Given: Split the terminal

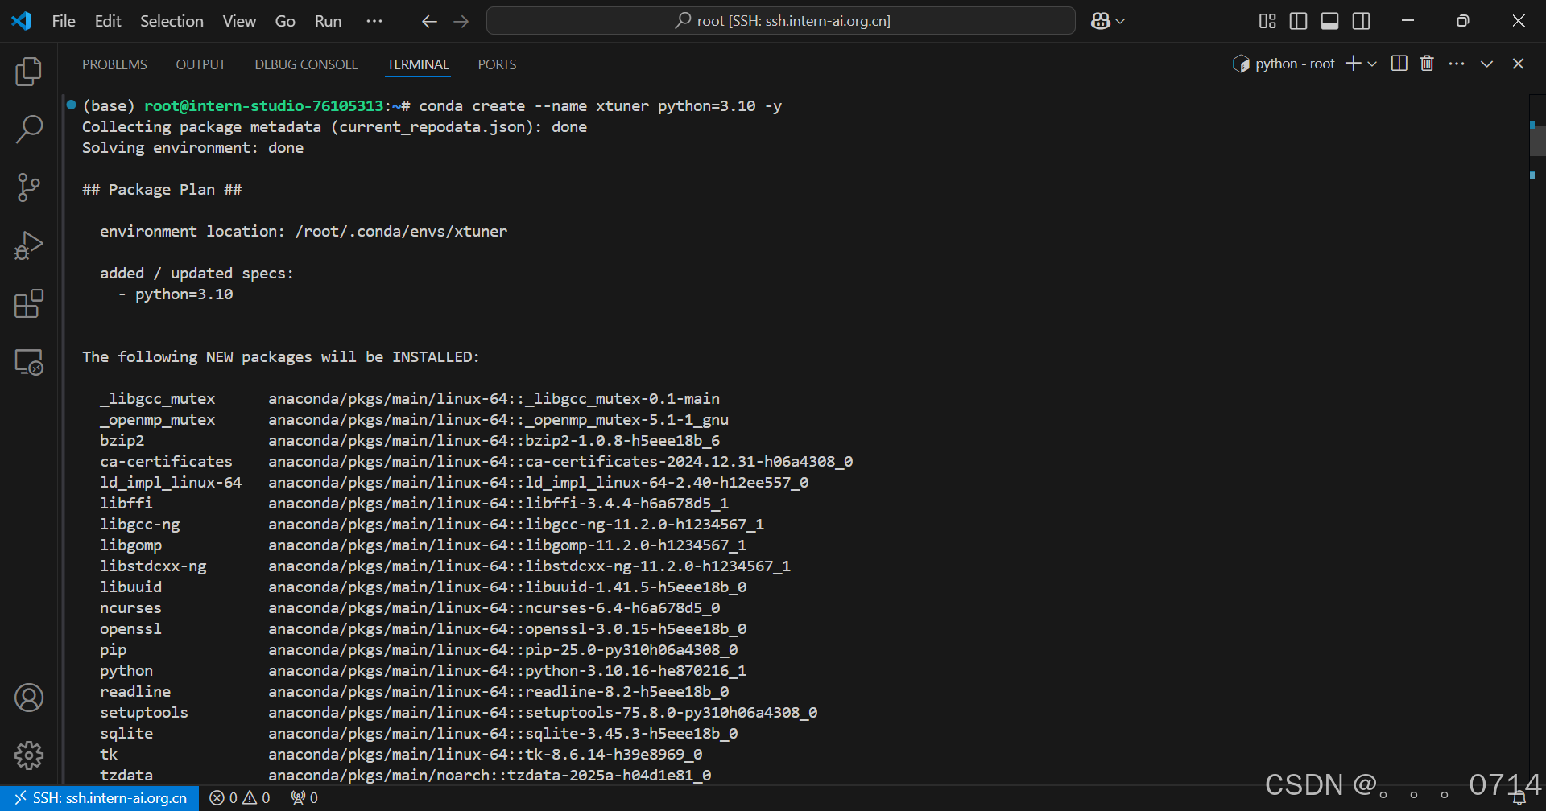Looking at the screenshot, I should 1399,64.
